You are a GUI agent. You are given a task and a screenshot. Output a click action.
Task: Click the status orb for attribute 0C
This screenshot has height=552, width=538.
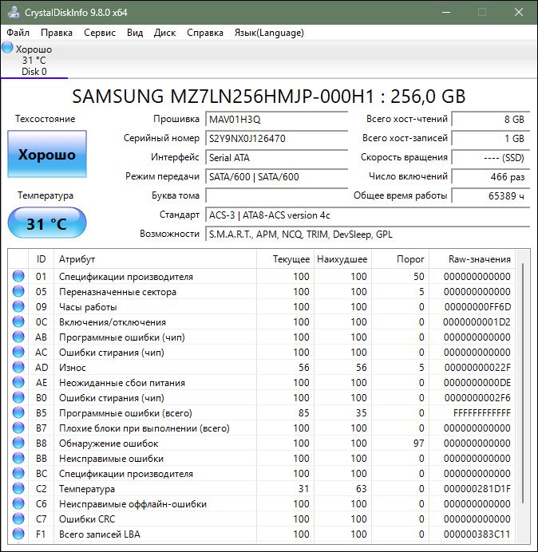(x=18, y=321)
